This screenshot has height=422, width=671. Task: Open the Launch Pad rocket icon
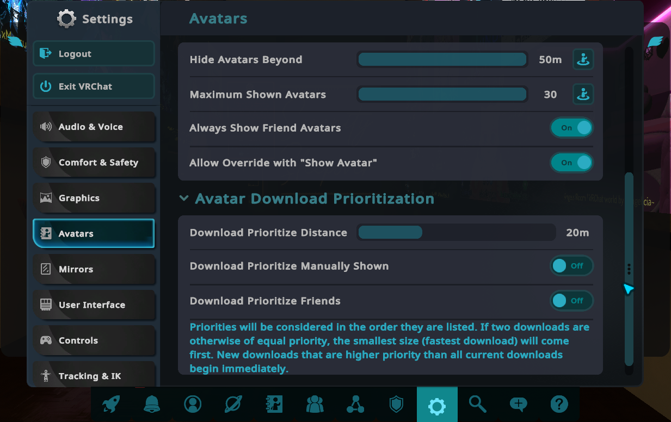click(111, 404)
